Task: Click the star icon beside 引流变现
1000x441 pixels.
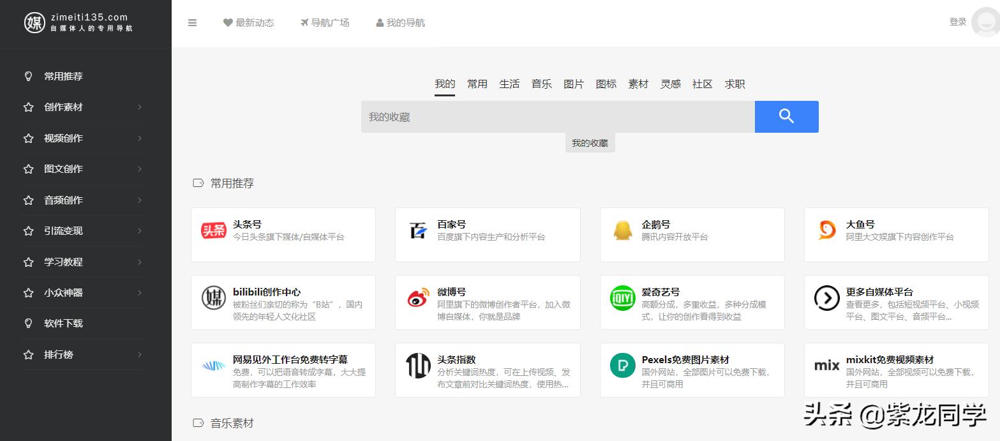Action: click(28, 231)
